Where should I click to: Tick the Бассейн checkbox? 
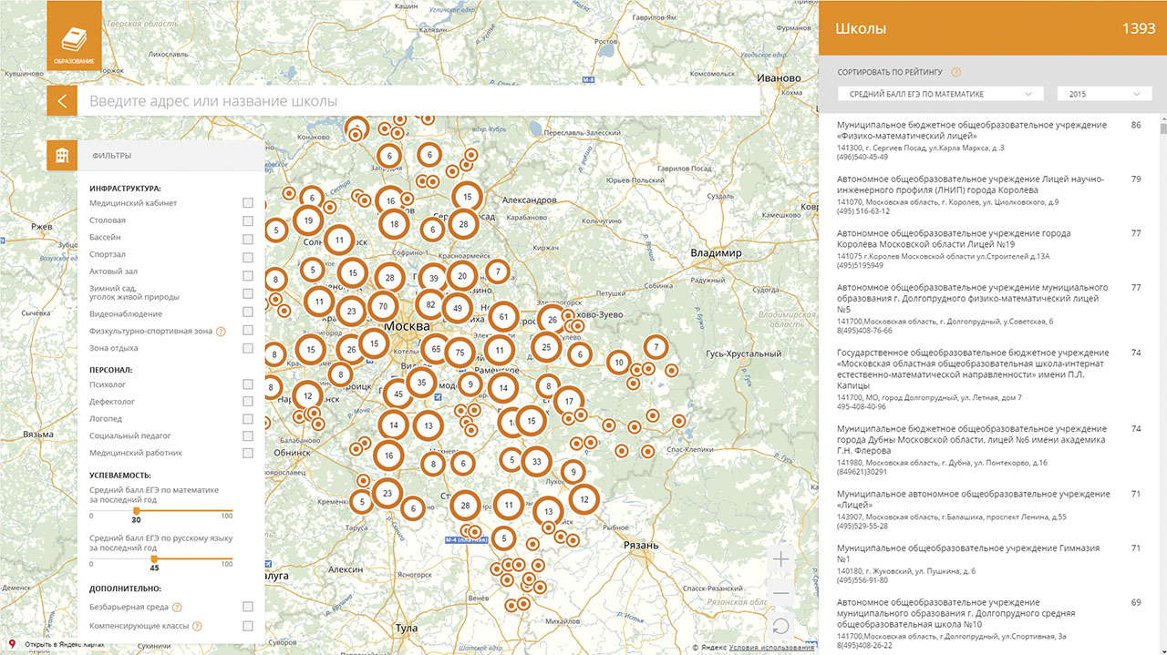248,238
